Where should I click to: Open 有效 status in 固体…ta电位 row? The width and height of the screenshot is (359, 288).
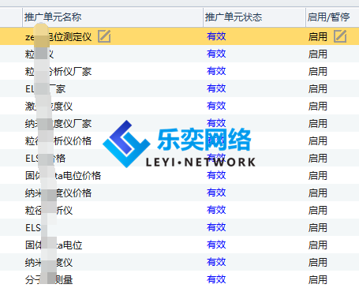coord(216,245)
